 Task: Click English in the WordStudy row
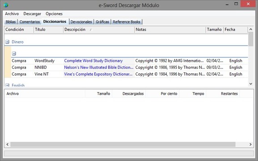click(236, 61)
